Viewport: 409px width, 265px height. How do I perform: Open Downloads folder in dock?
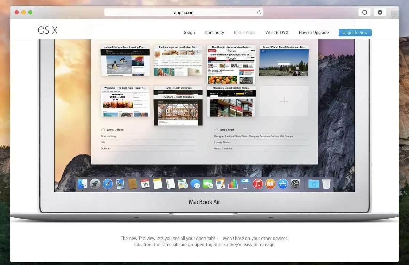[314, 184]
